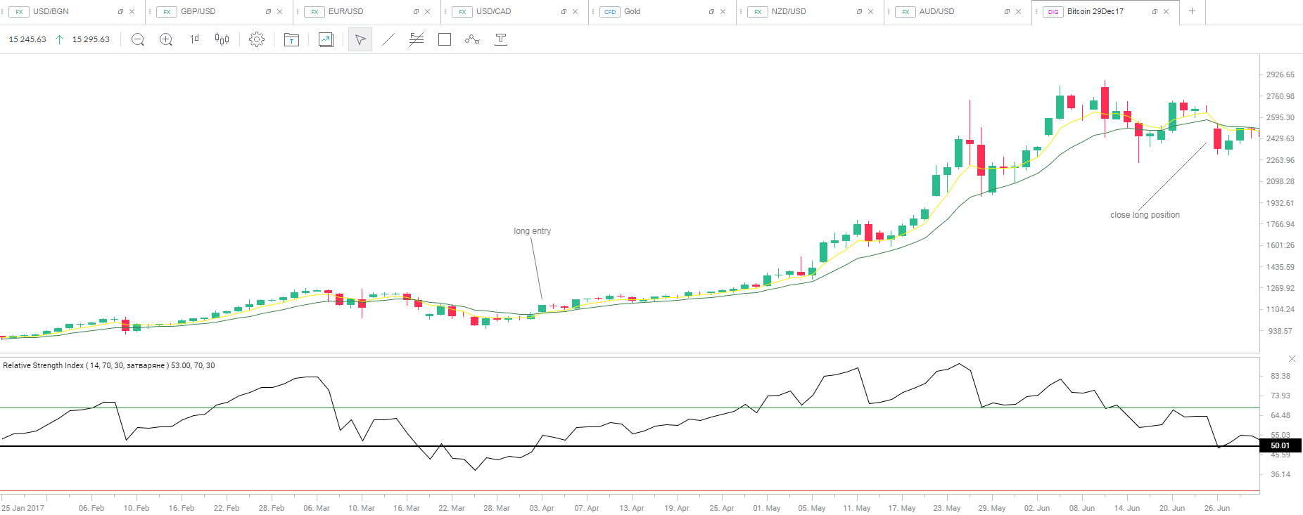1303x515 pixels.
Task: Select the Fibonacci lines tool
Action: coord(417,40)
